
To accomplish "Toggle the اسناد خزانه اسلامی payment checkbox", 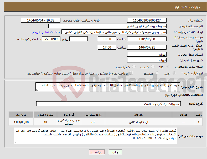I will click(x=131, y=73).
